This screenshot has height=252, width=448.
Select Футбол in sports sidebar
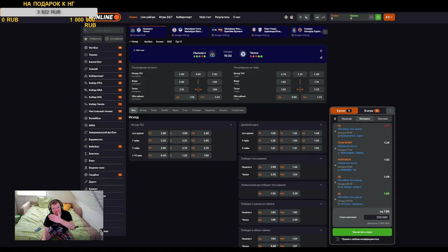[x=103, y=48]
